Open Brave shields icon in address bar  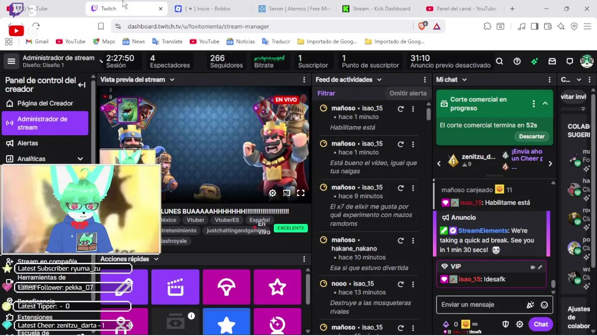[422, 27]
